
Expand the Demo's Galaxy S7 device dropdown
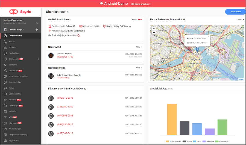coord(37,30)
